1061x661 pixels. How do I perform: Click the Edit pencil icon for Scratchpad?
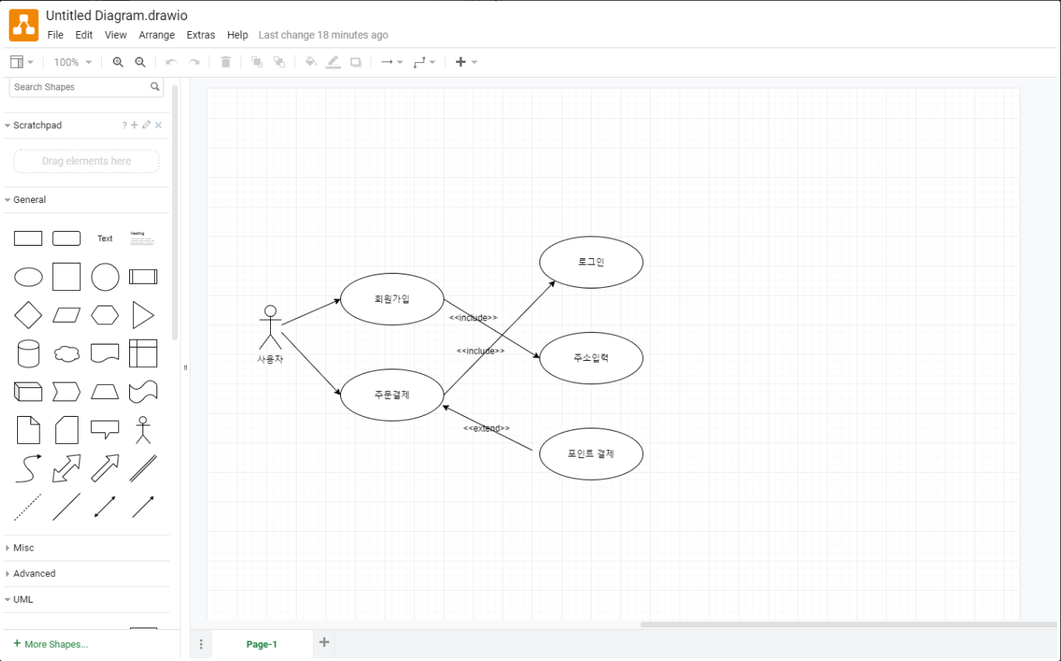[x=146, y=124]
